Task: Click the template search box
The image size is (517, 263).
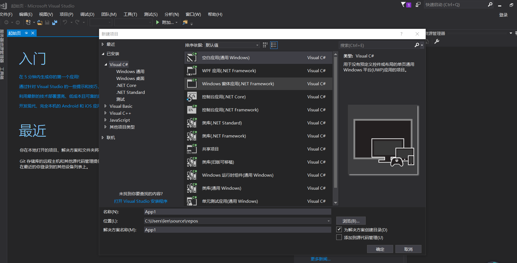Action: pos(377,45)
